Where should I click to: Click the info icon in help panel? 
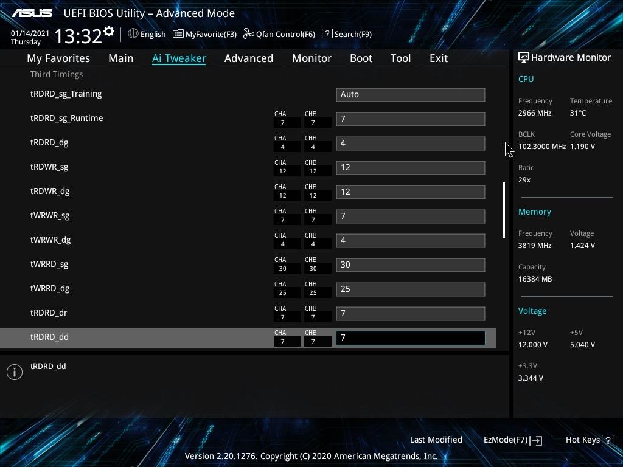point(15,372)
